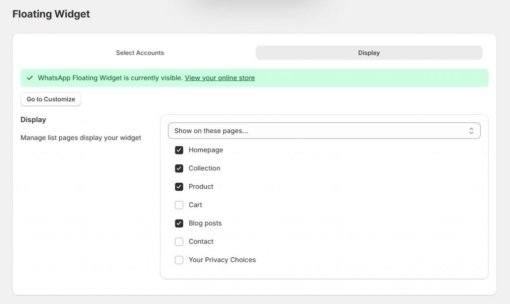This screenshot has height=304, width=510.
Task: Uncheck the Collection checkbox
Action: click(179, 168)
